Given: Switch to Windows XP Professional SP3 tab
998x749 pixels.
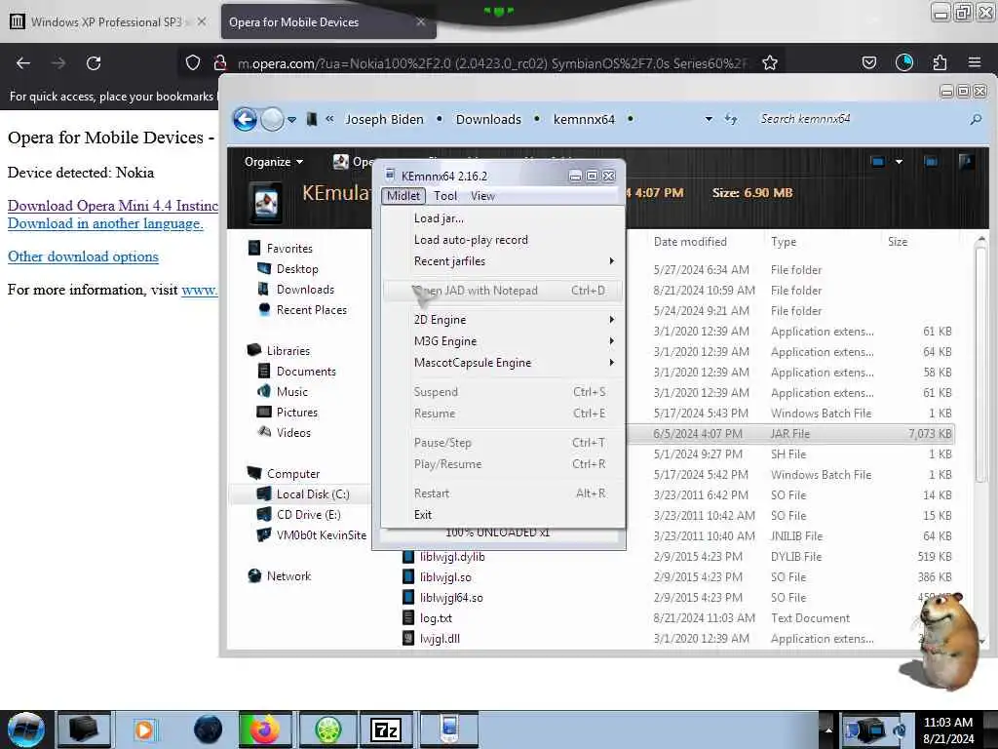Looking at the screenshot, I should (x=107, y=22).
